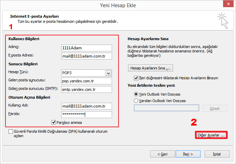This screenshot has height=164, width=236.
Task: Open the Hesap Türü dropdown arrow
Action: [109, 72]
